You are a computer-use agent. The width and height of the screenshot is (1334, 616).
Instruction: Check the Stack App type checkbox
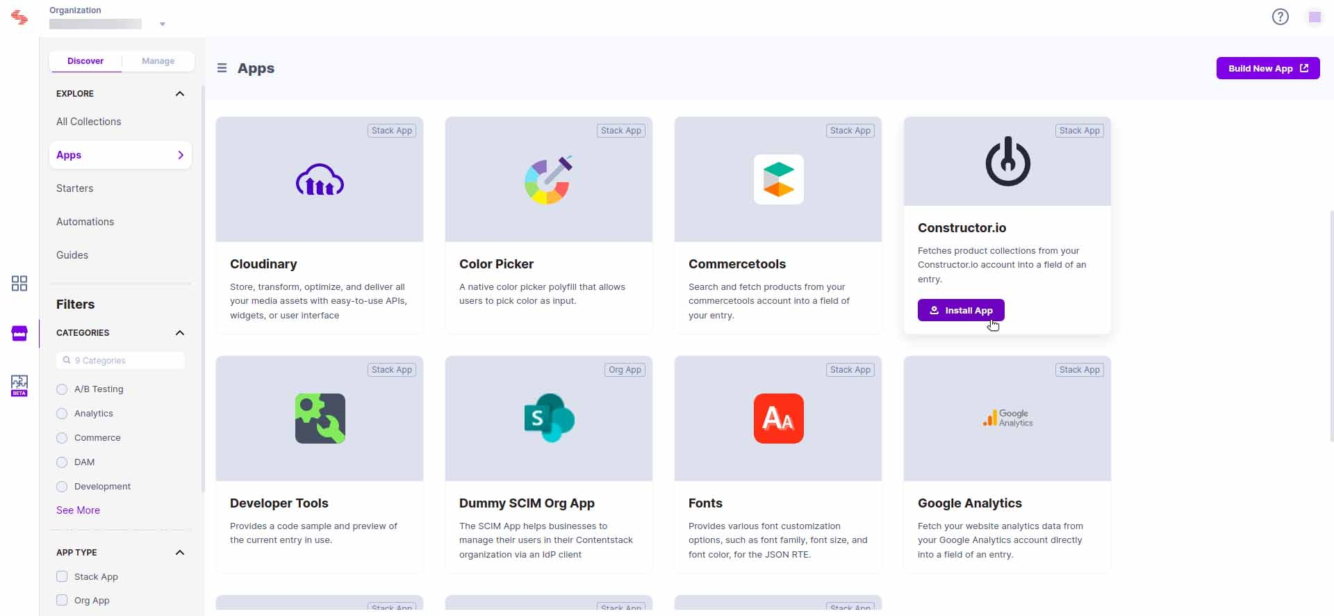(x=62, y=576)
